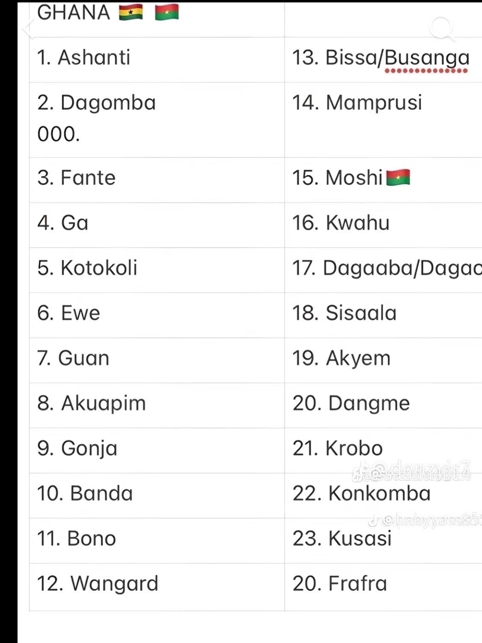Click the Ghana flag emoji in header
Viewport: 482px width, 643px height.
(x=131, y=12)
